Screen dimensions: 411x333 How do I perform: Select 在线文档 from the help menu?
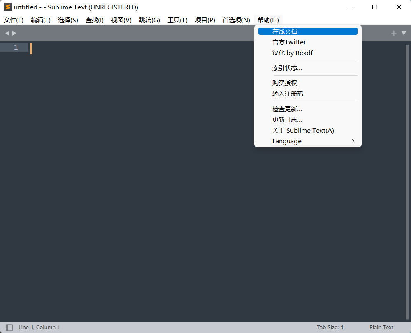coord(286,31)
